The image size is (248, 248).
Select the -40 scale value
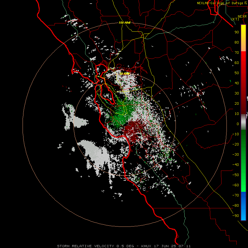236,165
